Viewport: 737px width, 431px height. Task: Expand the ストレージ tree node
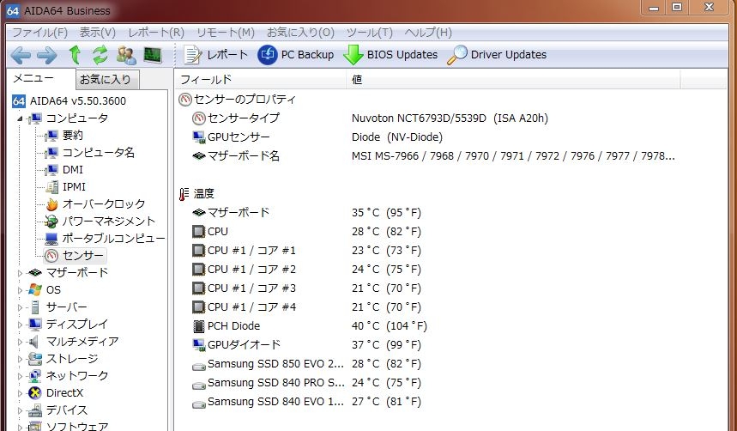coord(20,359)
